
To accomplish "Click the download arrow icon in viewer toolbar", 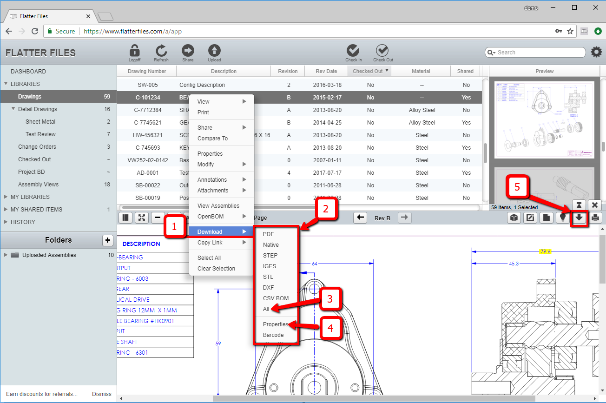I will (x=580, y=218).
